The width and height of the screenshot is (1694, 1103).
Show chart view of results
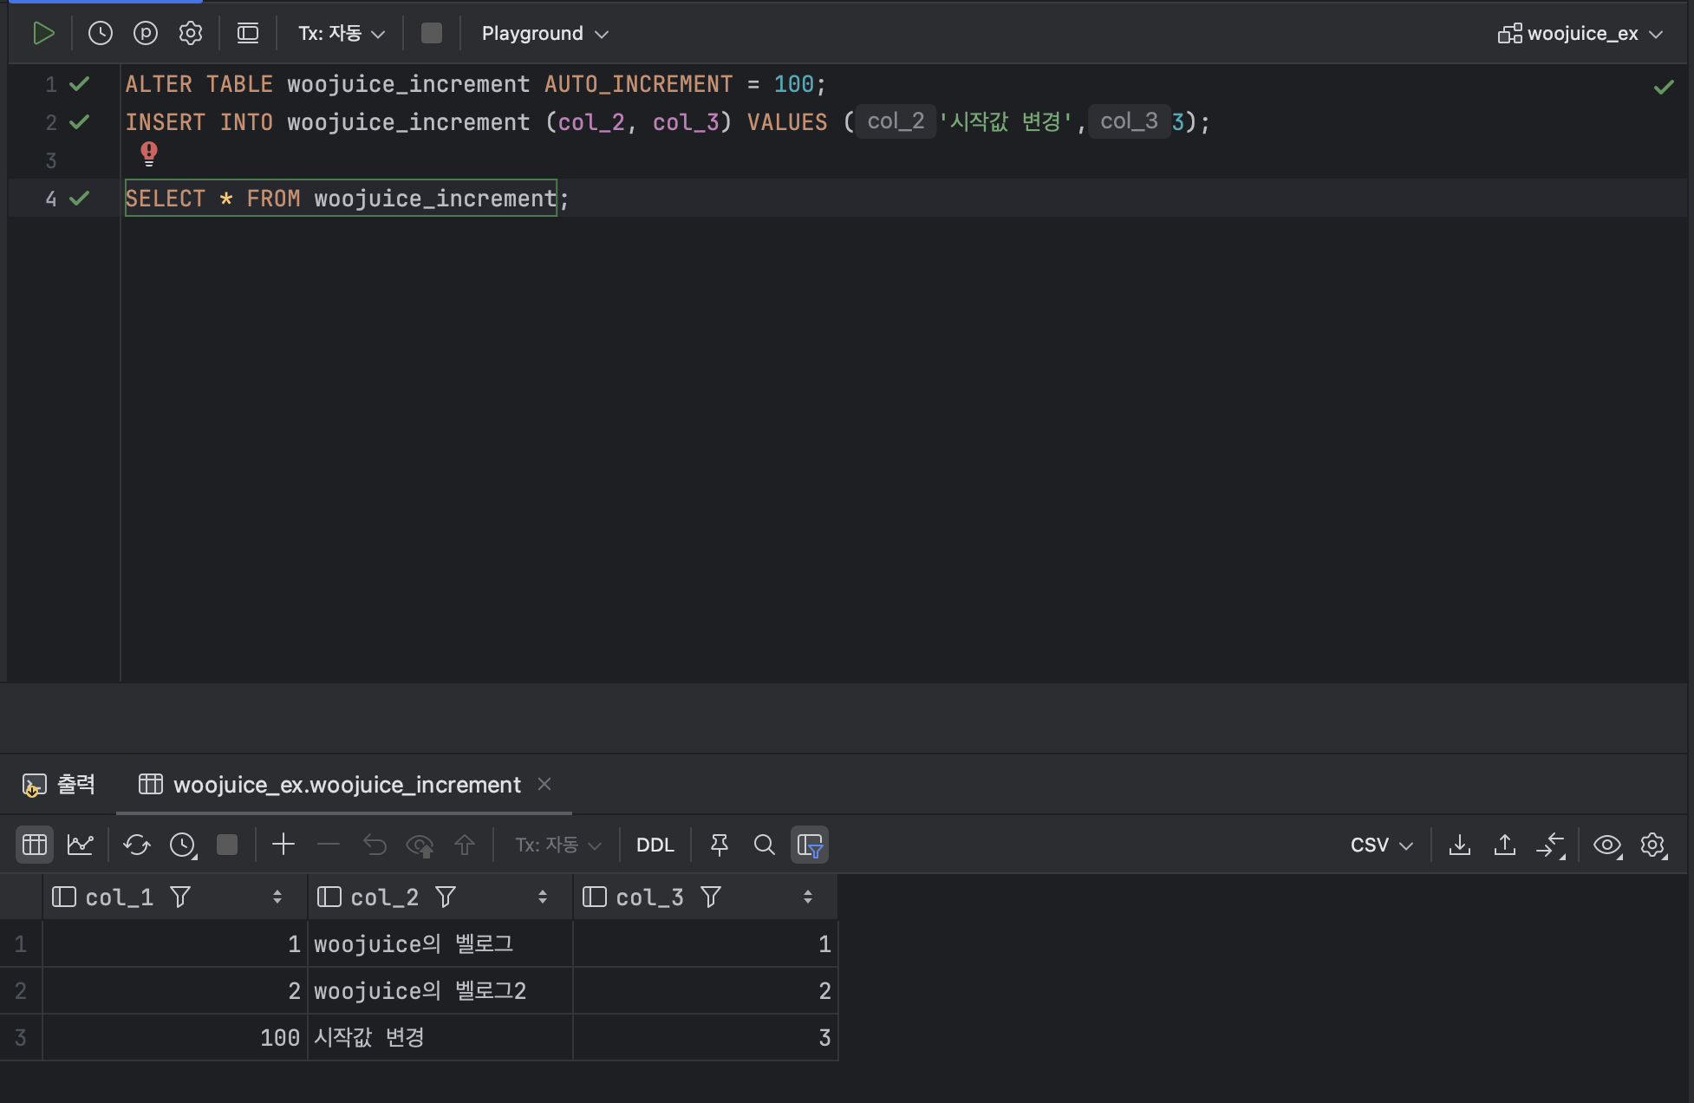coord(81,845)
